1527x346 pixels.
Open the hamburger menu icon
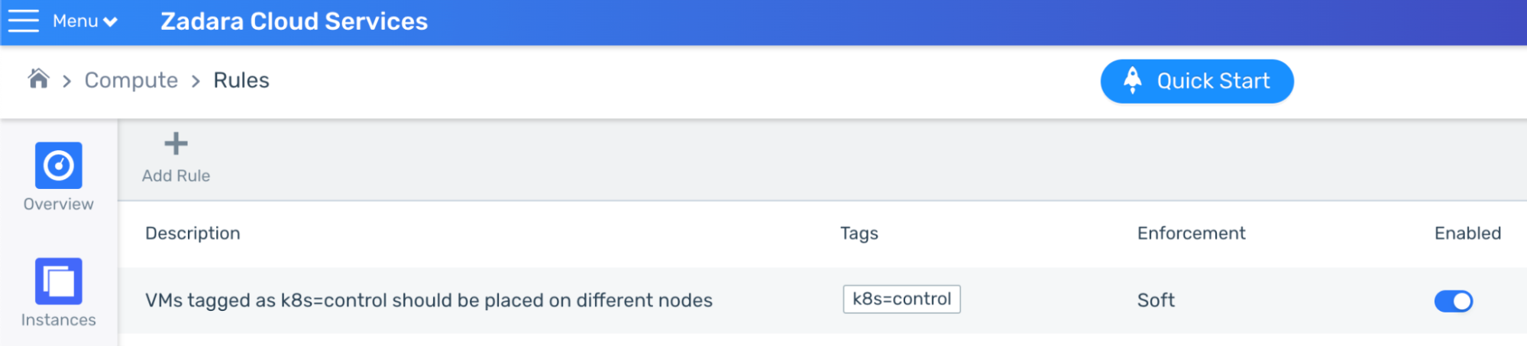24,21
